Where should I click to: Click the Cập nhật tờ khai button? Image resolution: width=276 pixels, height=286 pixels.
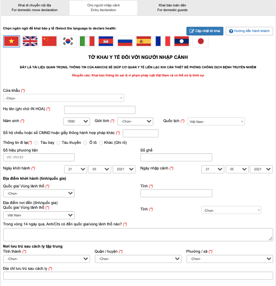205,31
